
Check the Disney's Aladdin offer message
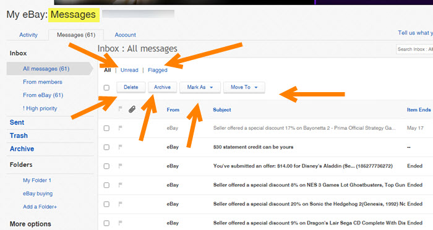(106, 166)
